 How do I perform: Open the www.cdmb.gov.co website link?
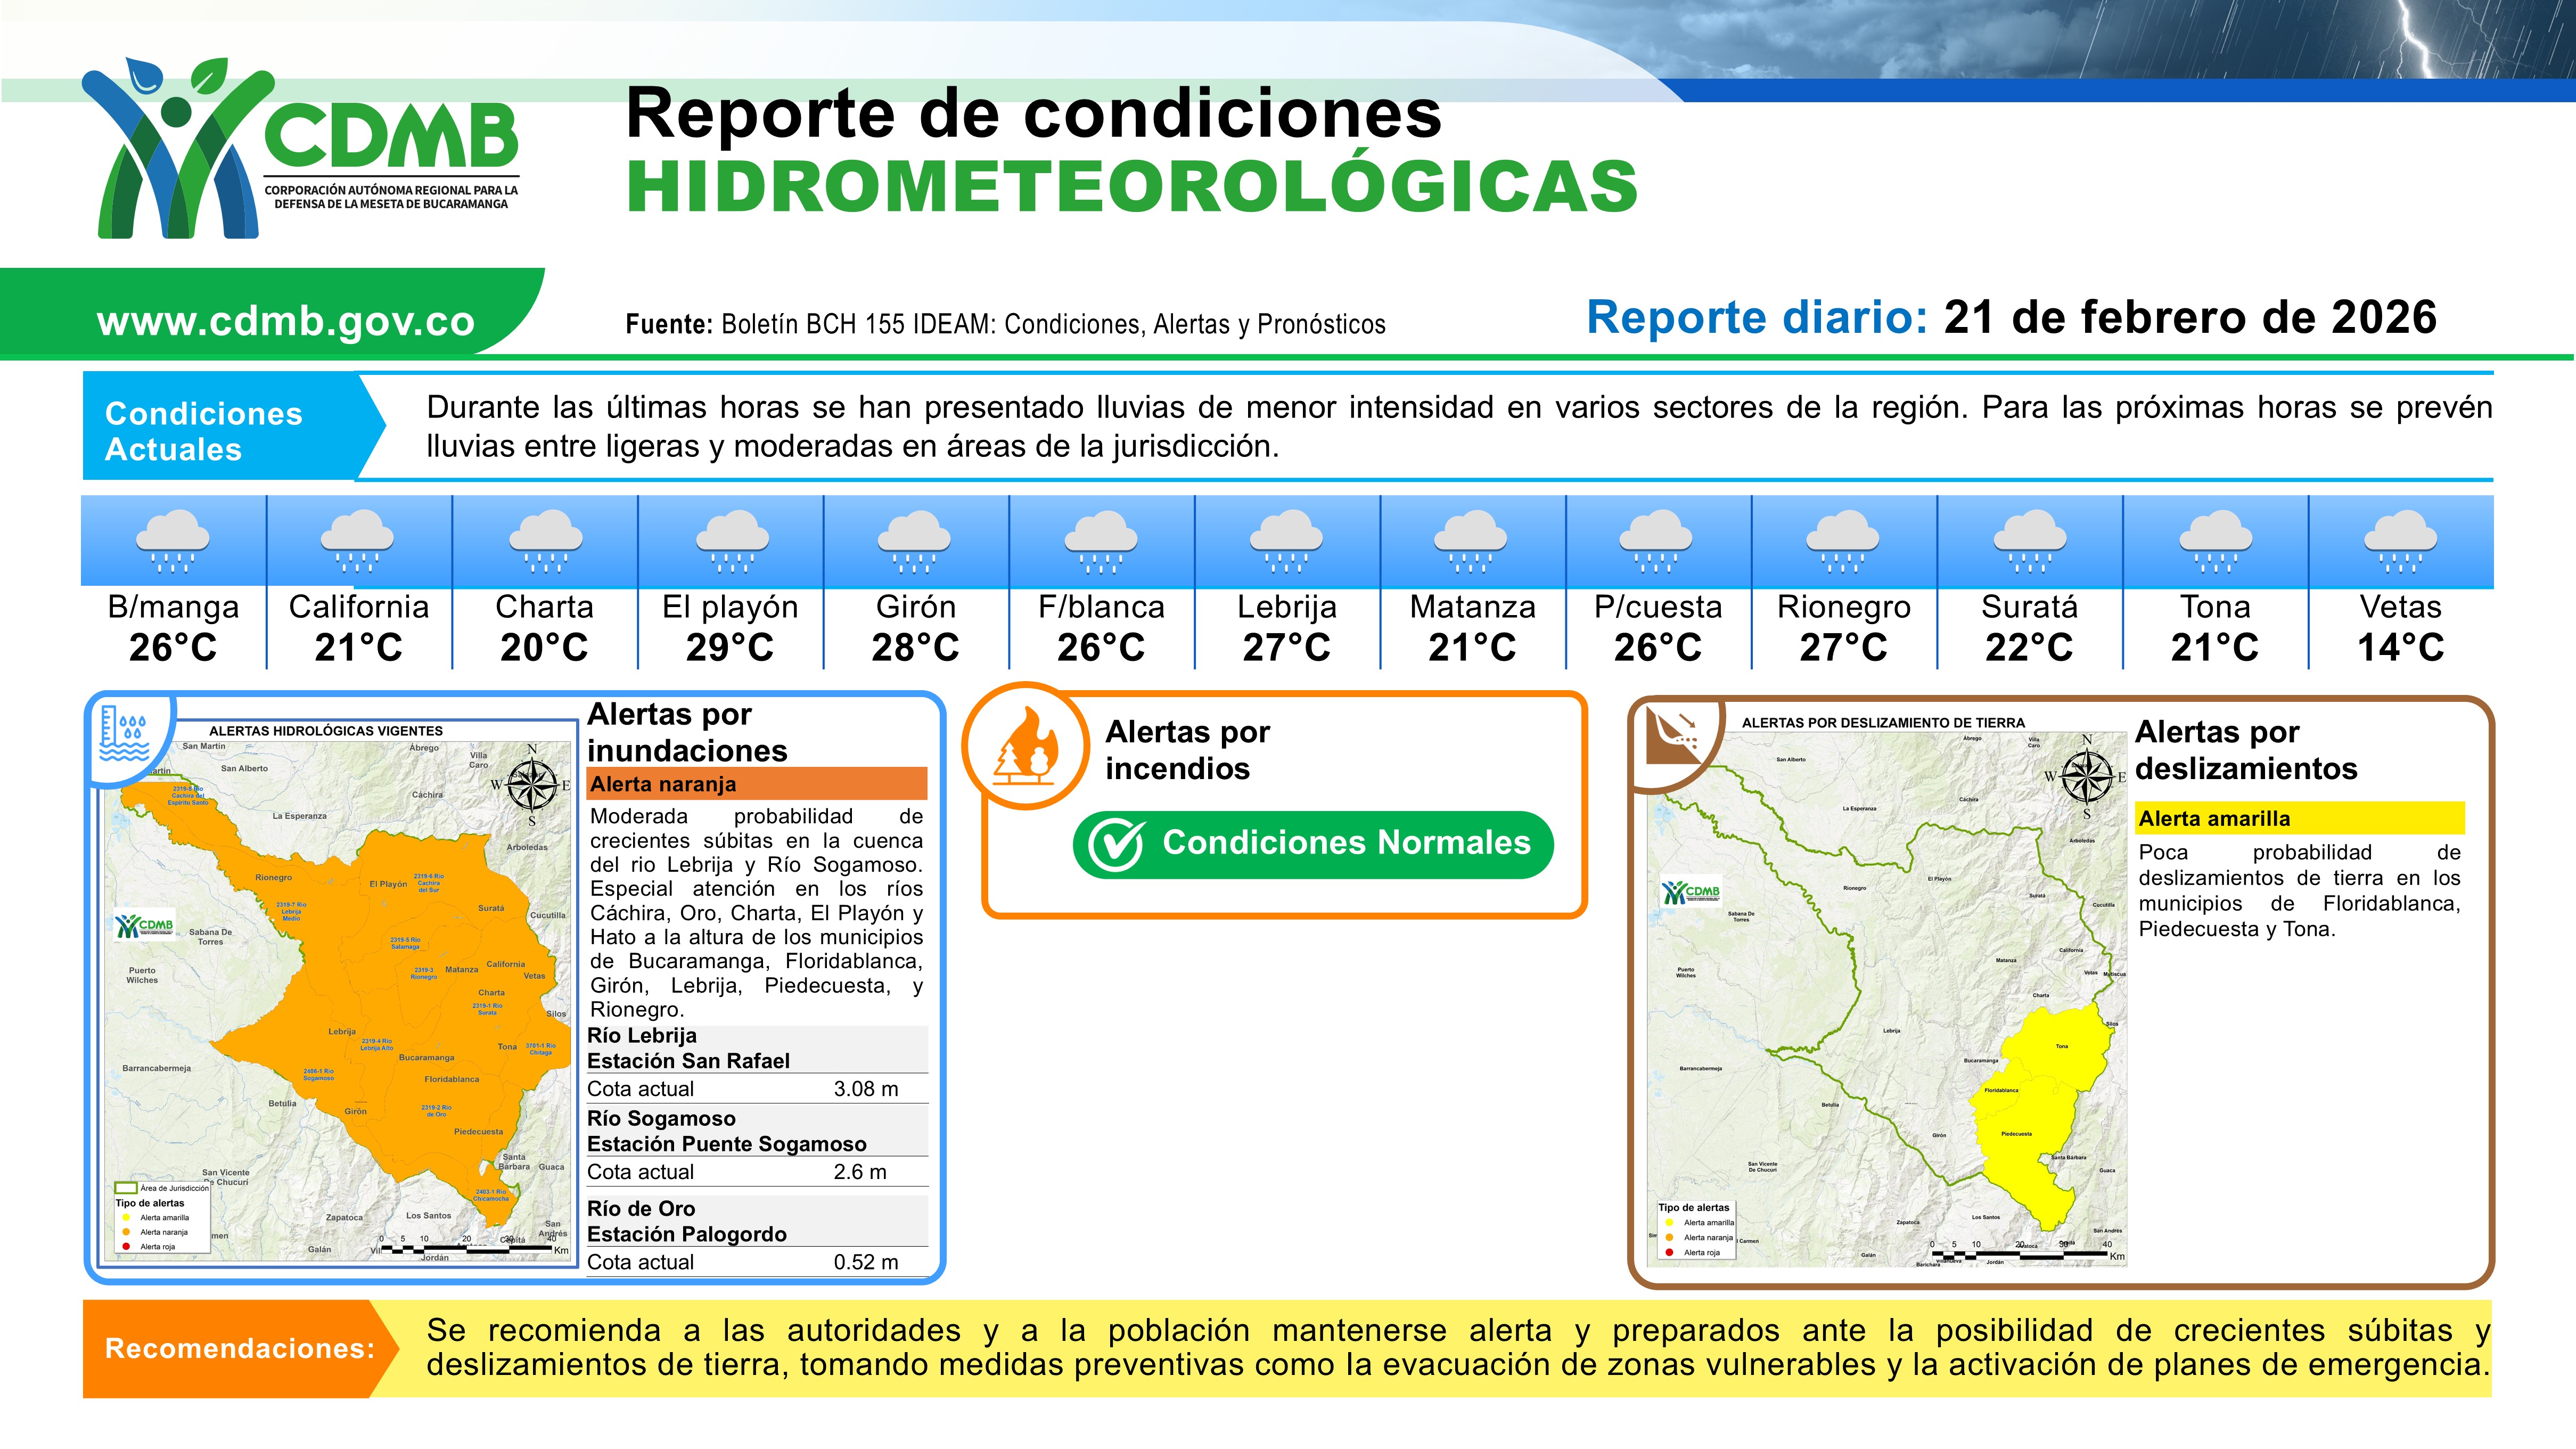(x=285, y=321)
